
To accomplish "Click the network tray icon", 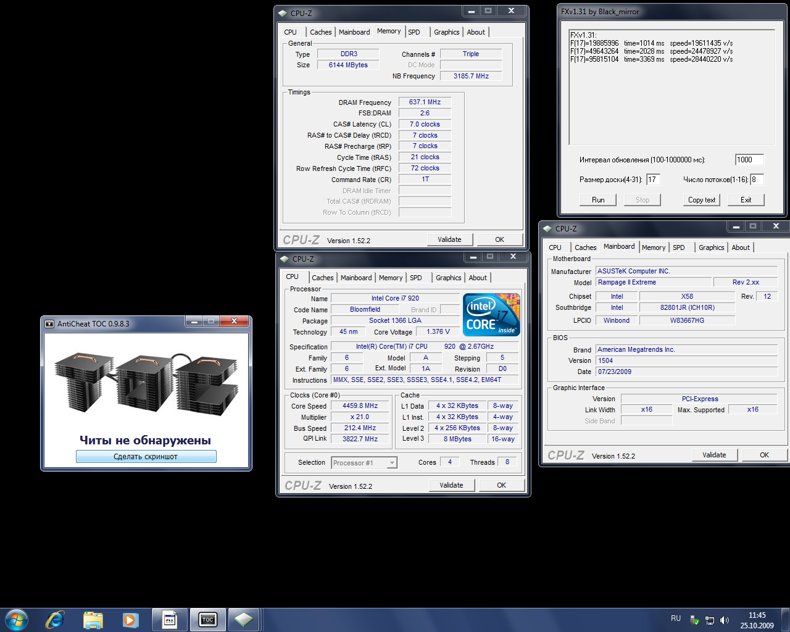I will pyautogui.click(x=710, y=620).
